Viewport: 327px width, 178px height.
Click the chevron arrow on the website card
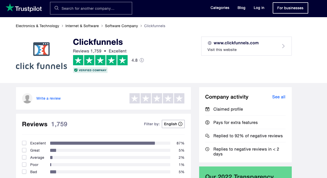pyautogui.click(x=283, y=46)
